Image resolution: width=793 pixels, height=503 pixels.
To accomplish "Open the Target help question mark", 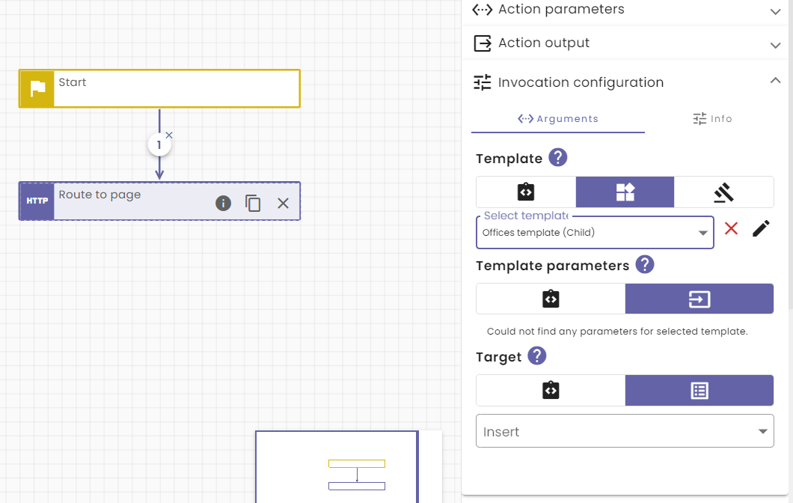I will (x=536, y=356).
